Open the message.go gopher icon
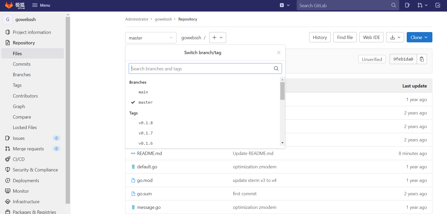This screenshot has width=447, height=214. [133, 207]
